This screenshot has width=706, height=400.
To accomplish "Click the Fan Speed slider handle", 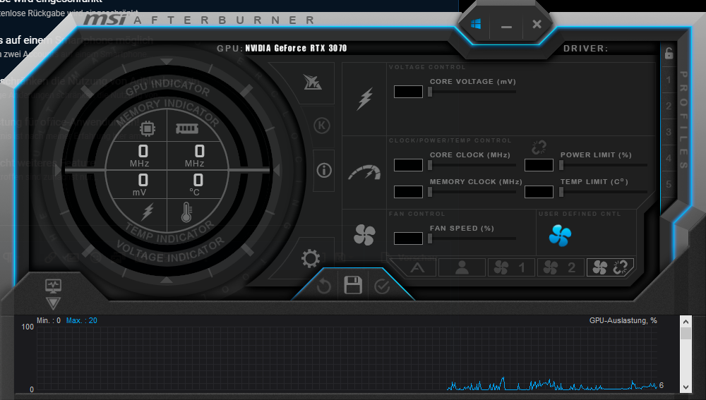I will click(x=430, y=238).
